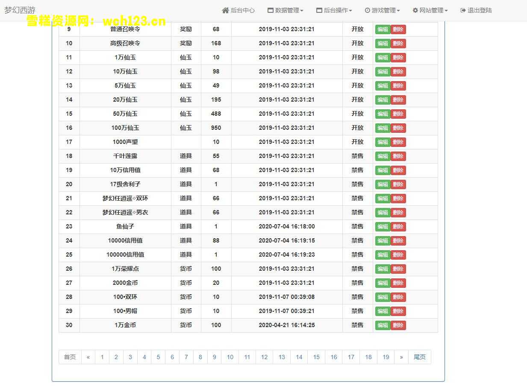Image resolution: width=527 pixels, height=389 pixels.
Task: Click the gear icon beside 网站管理
Action: pyautogui.click(x=415, y=10)
